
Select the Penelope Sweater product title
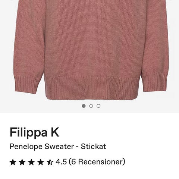58,147
